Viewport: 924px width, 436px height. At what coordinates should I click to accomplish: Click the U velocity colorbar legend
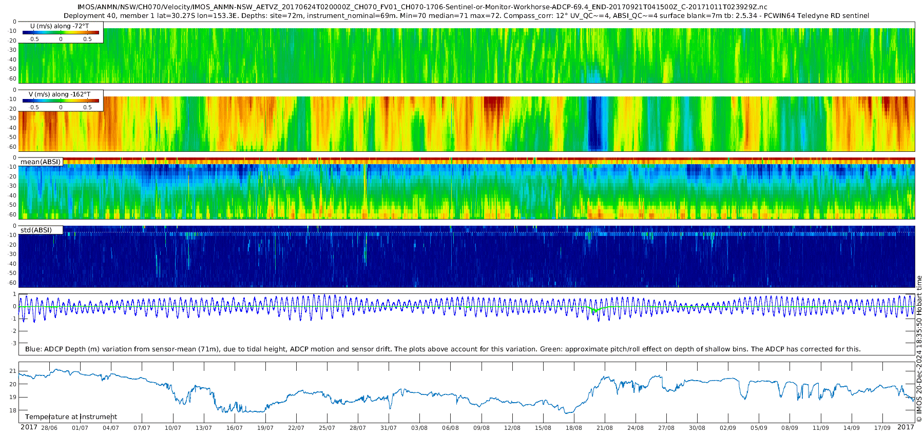[61, 32]
